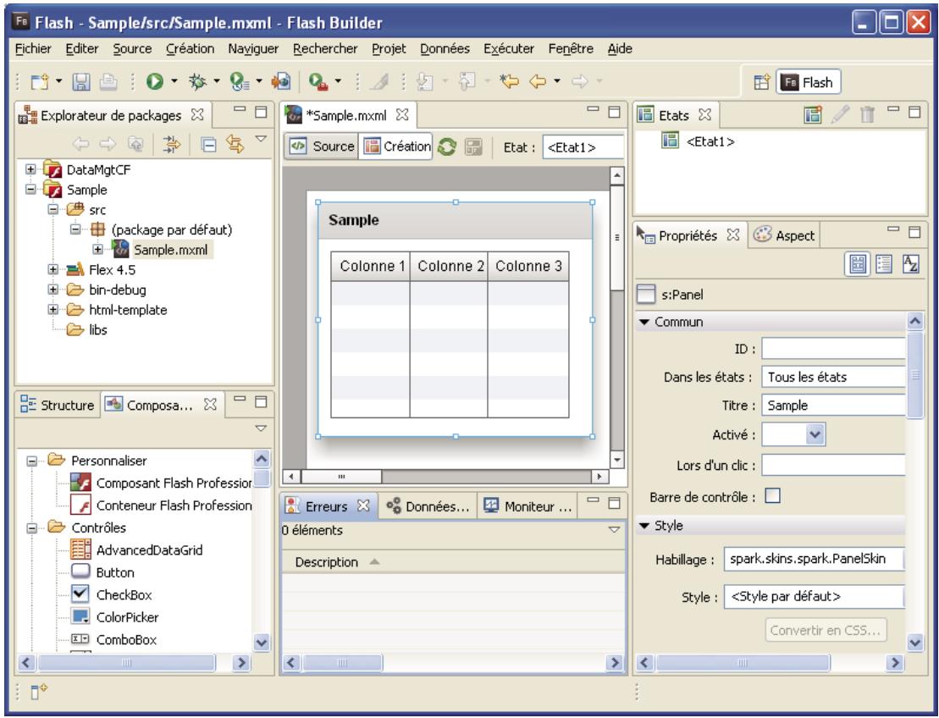Screen dimensions: 939x718
Task: Click the Flash perspective button
Action: coord(809,82)
